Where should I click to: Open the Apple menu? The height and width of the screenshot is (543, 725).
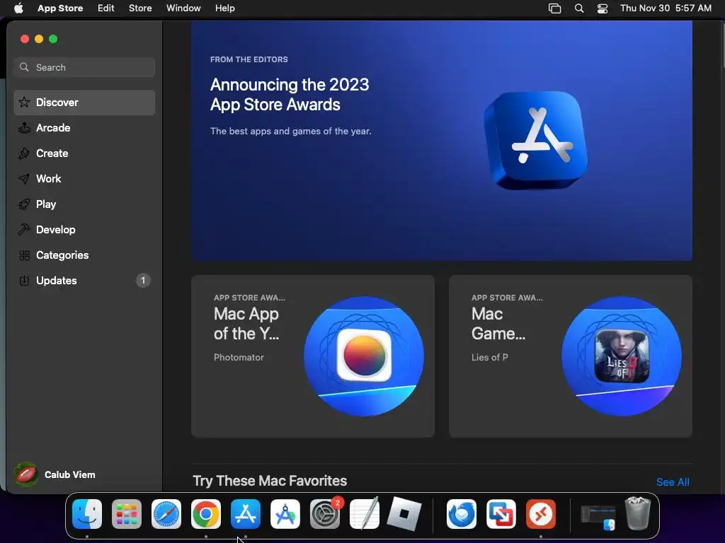click(x=18, y=8)
